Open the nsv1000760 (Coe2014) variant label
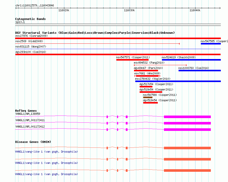This screenshot has width=228, height=182. (x=194, y=68)
